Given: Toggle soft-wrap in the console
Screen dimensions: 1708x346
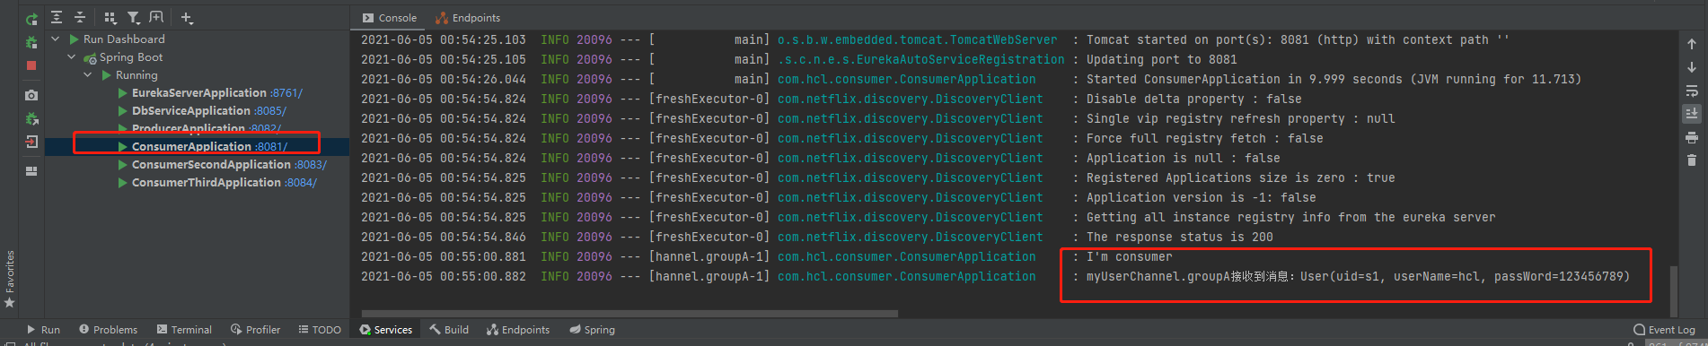Looking at the screenshot, I should coord(1692,91).
